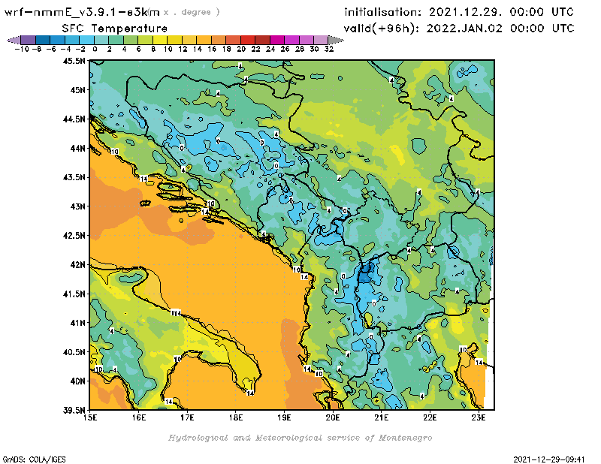This screenshot has height=464, width=601.
Task: Select the green legend swatch between 2 and 4
Action: pos(116,41)
